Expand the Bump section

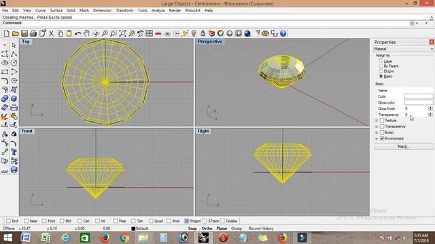(x=376, y=133)
